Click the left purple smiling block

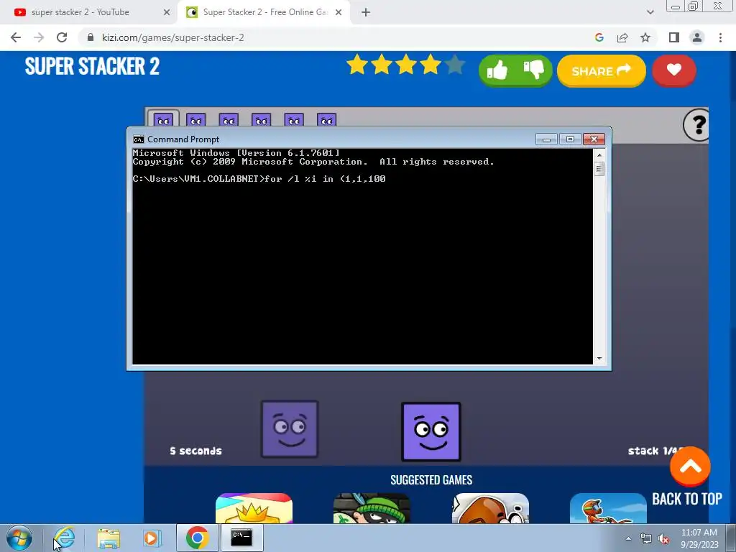tap(290, 429)
